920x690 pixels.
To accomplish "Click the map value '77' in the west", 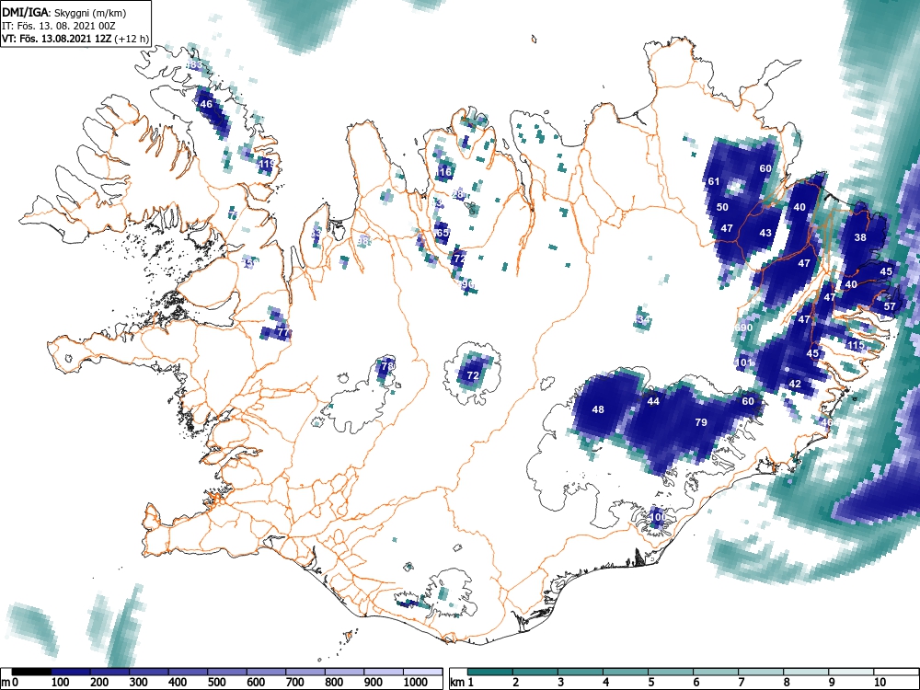I will [283, 333].
